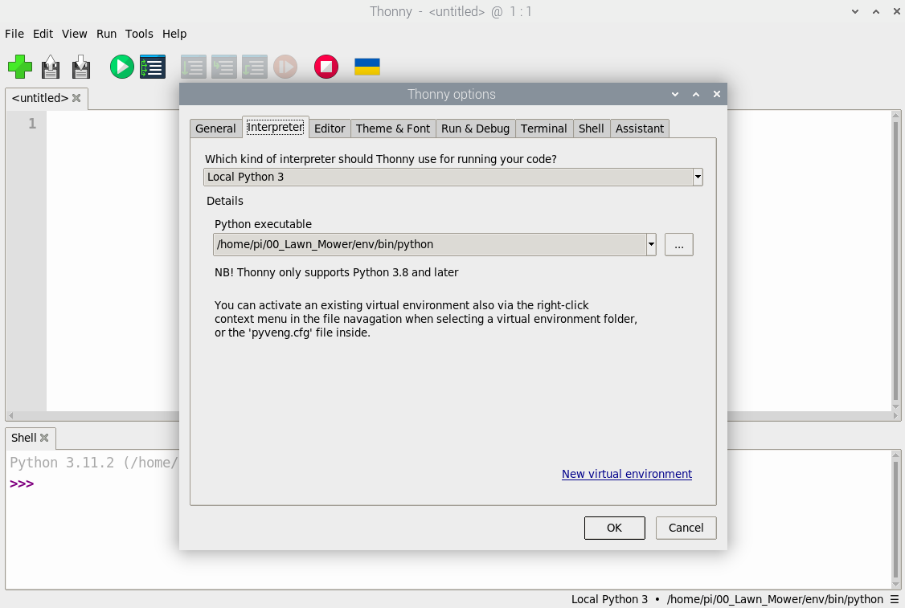Browse for Python executable with ... button
This screenshot has height=608, width=905.
tap(678, 245)
